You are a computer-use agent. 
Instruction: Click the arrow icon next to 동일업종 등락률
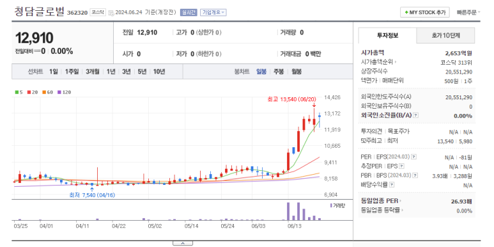(403, 210)
